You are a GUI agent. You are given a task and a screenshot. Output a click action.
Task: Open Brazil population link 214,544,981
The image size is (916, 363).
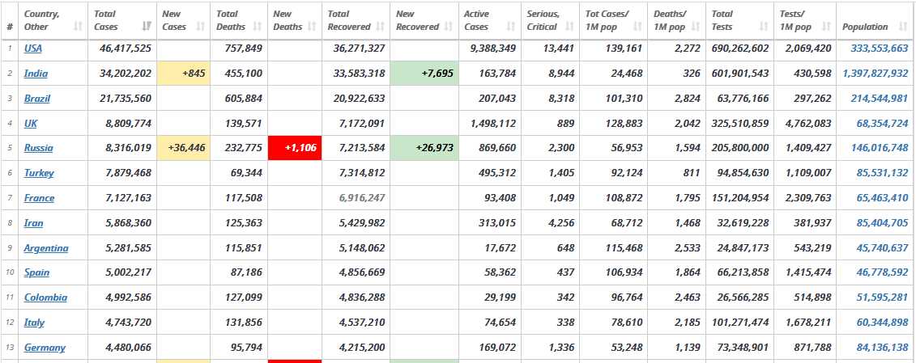pos(880,99)
